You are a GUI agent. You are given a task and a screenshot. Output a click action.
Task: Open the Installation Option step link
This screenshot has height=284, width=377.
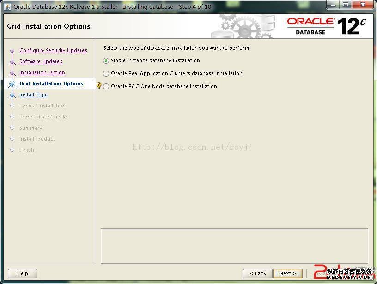click(x=42, y=73)
